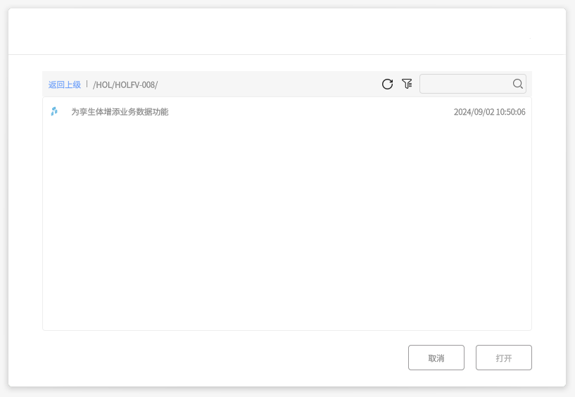Click the /HOL/HOLFV-008/ path text
The width and height of the screenshot is (575, 397).
125,84
